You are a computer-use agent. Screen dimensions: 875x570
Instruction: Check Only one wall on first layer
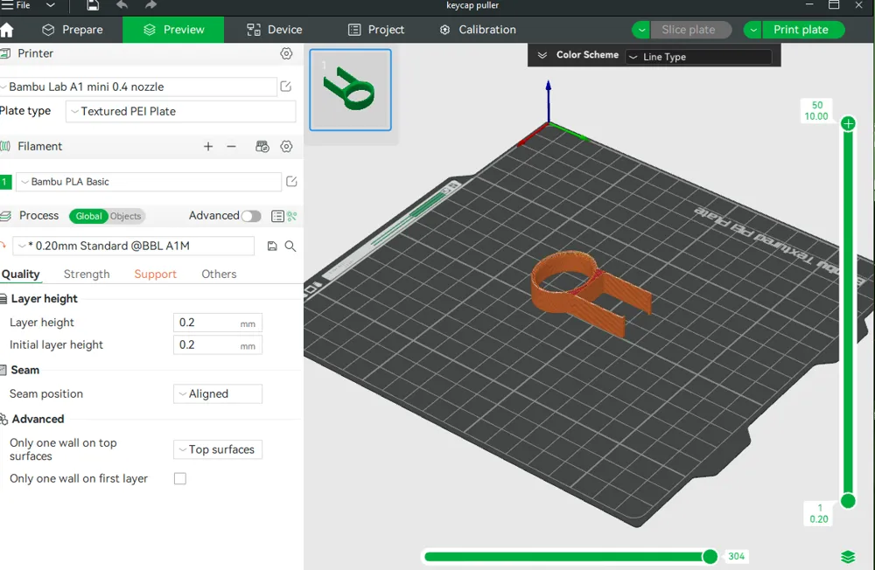click(x=180, y=478)
